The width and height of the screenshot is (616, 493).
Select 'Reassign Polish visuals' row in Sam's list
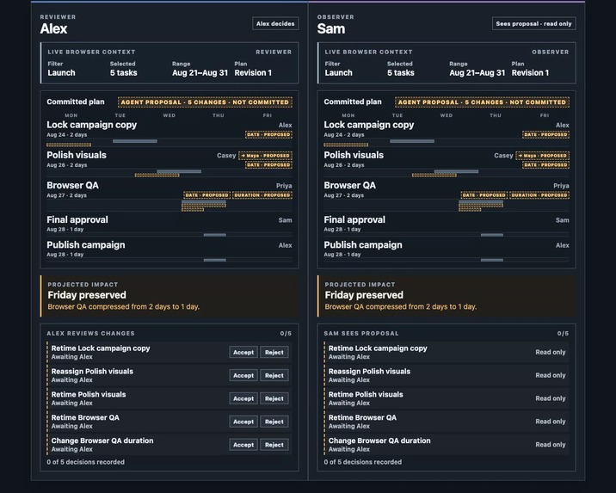click(447, 375)
